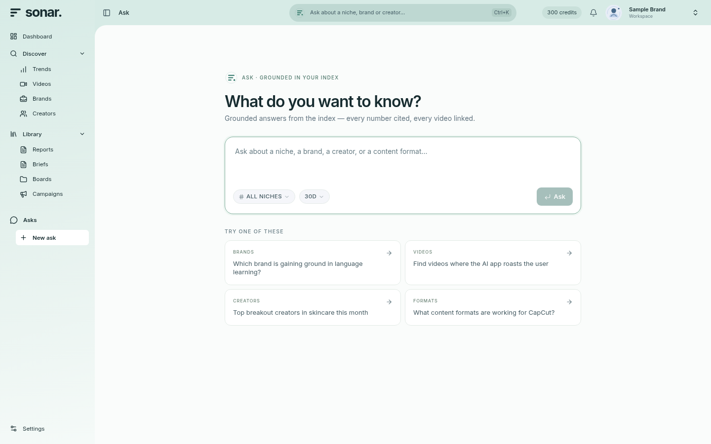Screen dimensions: 711x444
Task: View the 300 credits badge
Action: [562, 13]
